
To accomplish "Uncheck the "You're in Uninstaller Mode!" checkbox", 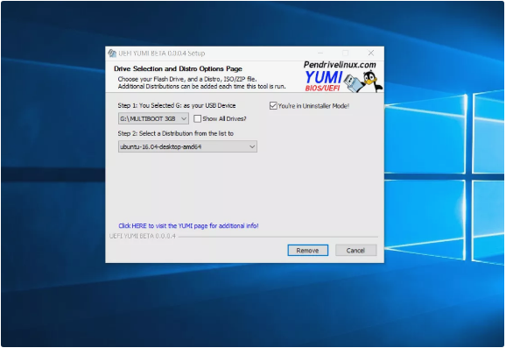I will tap(273, 106).
